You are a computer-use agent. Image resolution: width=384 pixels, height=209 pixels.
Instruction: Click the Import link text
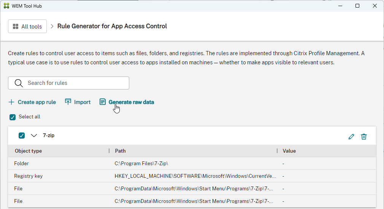point(82,102)
